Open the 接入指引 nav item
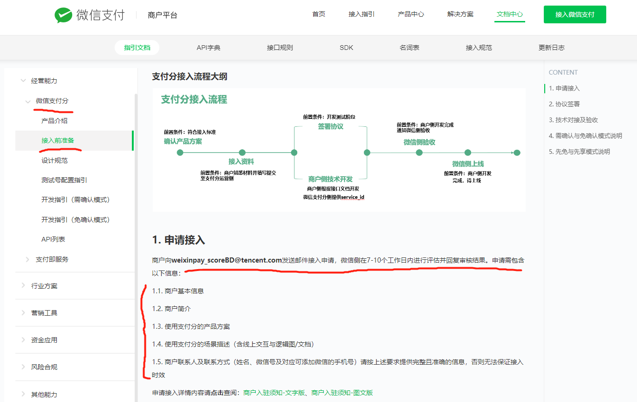The width and height of the screenshot is (637, 402). click(x=362, y=14)
